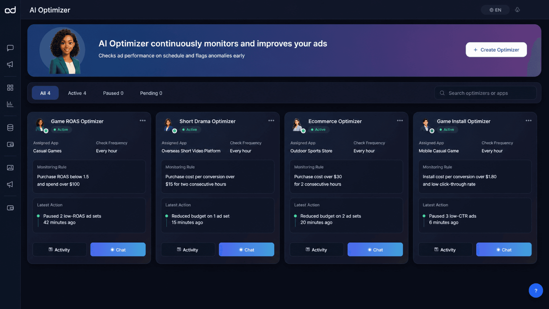Click the banner assistant avatar image
Screen dimensions: 549x309
[62, 50]
